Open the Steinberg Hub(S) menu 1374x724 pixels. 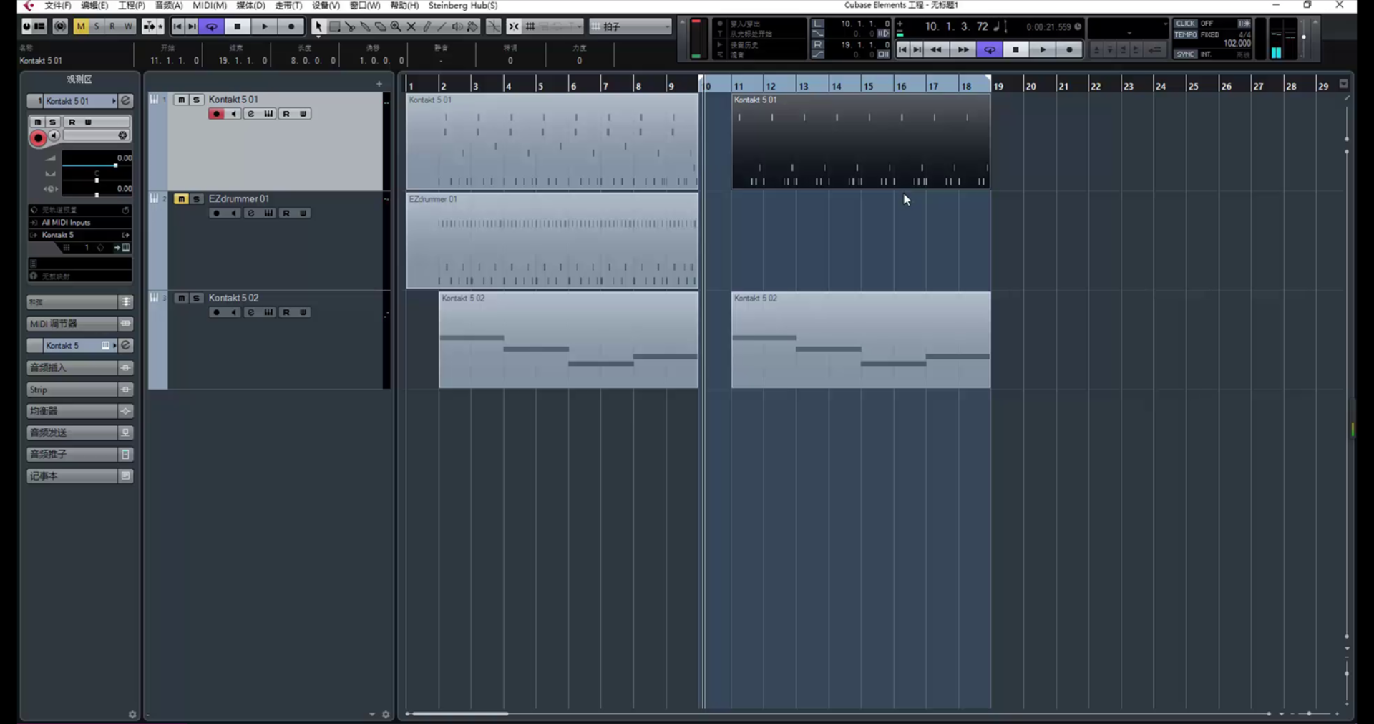tap(463, 6)
